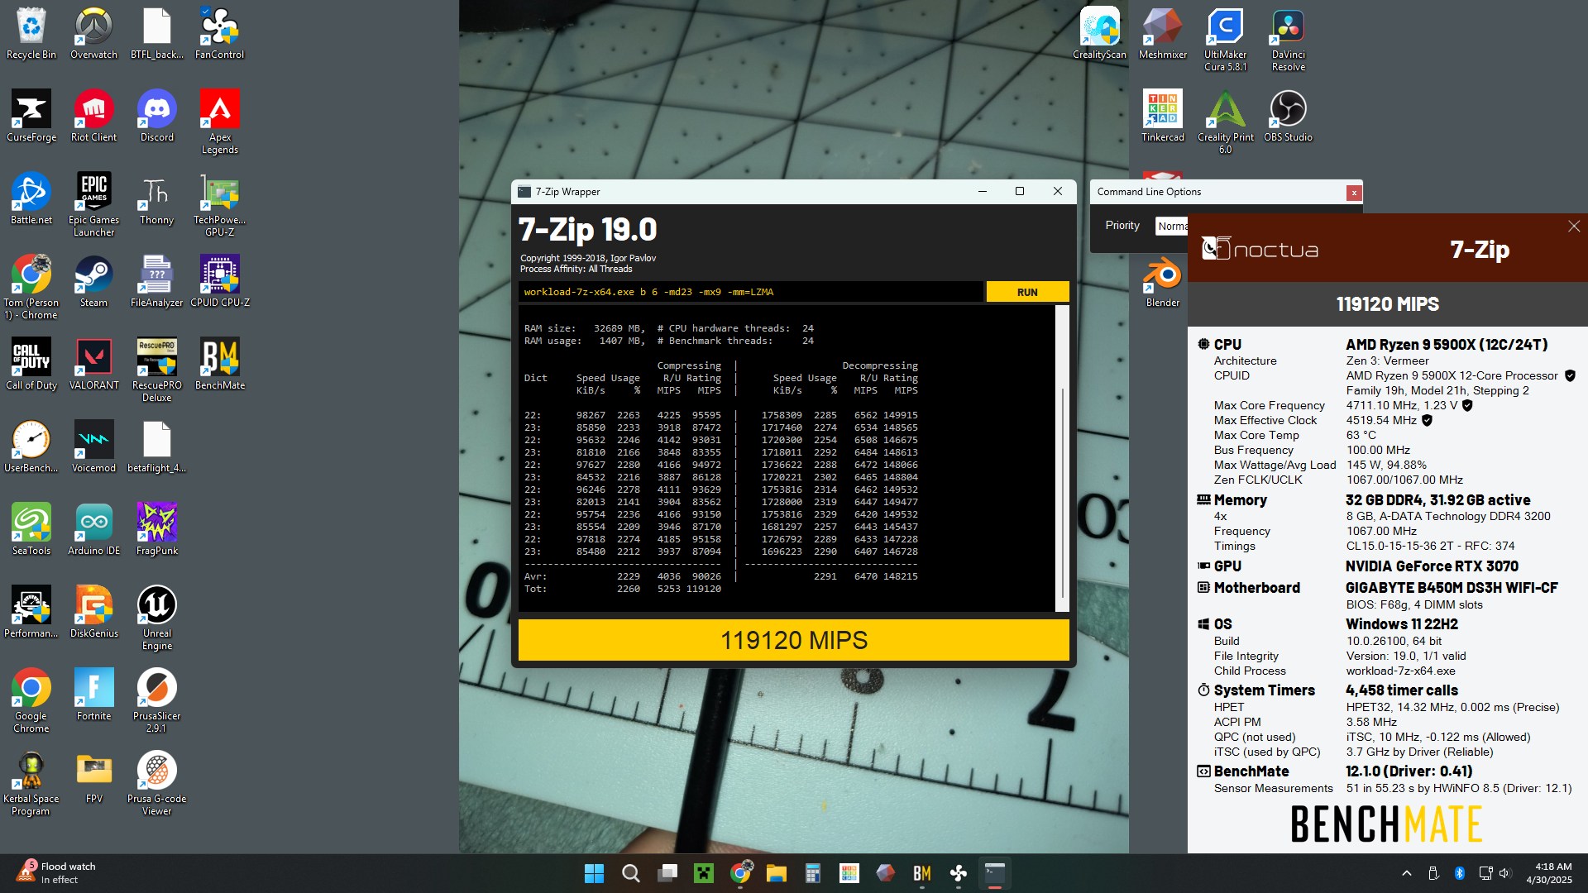Open Thonny desktop shortcut
Image resolution: width=1588 pixels, height=893 pixels.
(156, 200)
